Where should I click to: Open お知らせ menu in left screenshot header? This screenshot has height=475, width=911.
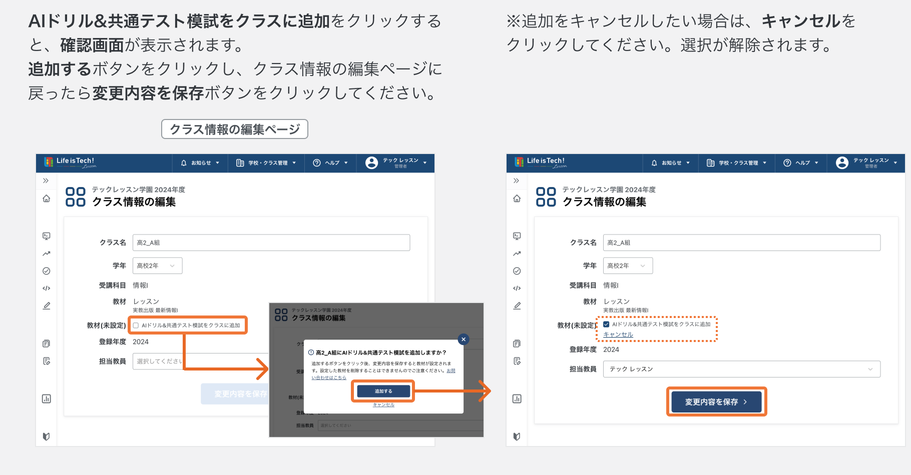pos(200,163)
